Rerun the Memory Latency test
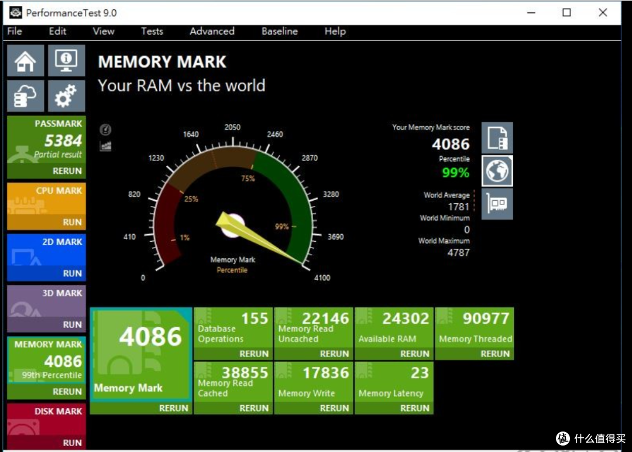This screenshot has height=452, width=632. click(415, 408)
